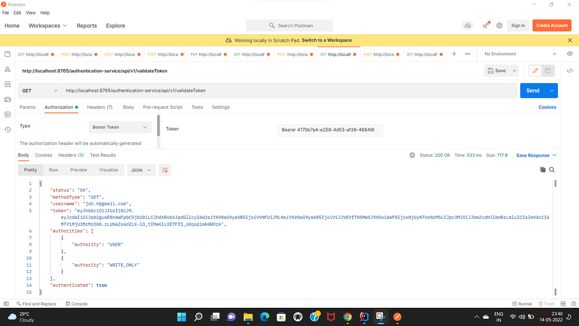Open the JSON format dropdown
This screenshot has width=579, height=326.
[141, 170]
